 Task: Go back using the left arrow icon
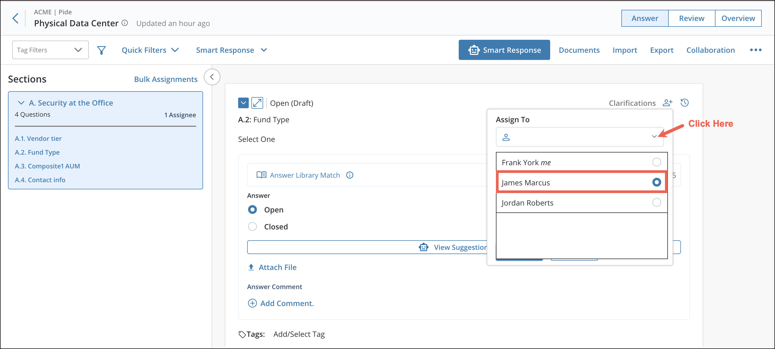(x=15, y=18)
